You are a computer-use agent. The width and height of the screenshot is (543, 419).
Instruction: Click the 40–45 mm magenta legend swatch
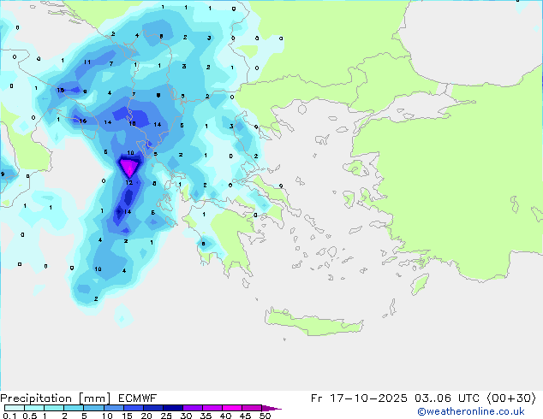[x=232, y=408]
